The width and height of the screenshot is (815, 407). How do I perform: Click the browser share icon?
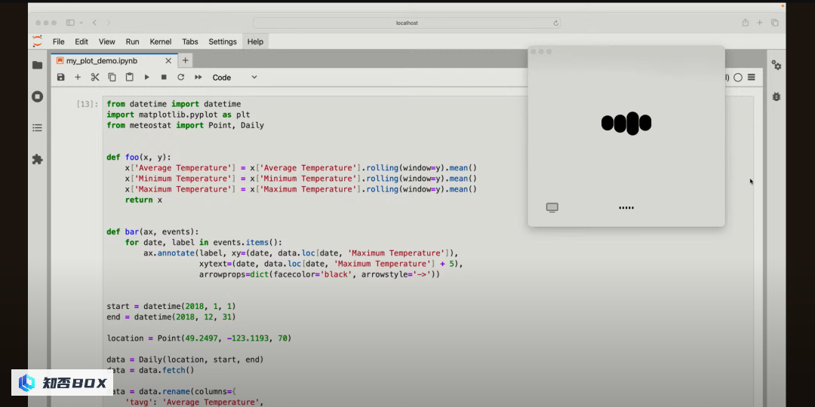tap(746, 23)
